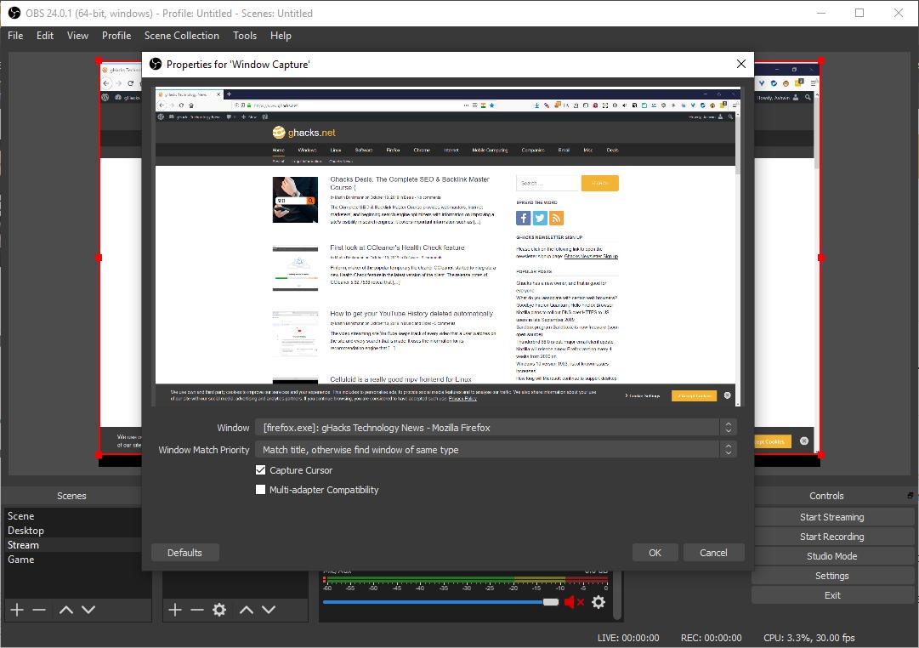Image resolution: width=919 pixels, height=648 pixels.
Task: Click the orange search button in the preview
Action: (599, 183)
